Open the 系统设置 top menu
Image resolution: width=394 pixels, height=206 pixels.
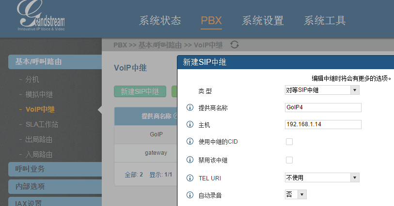coord(263,20)
